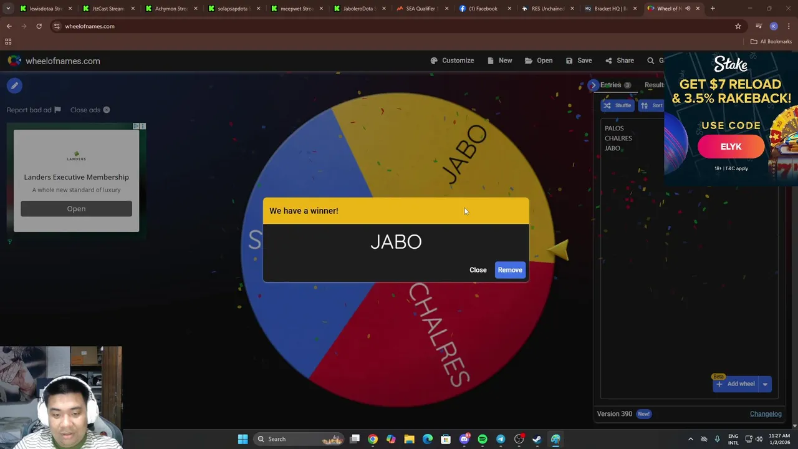This screenshot has height=449, width=798.
Task: Click Remove in the winner dialog
Action: [x=510, y=270]
